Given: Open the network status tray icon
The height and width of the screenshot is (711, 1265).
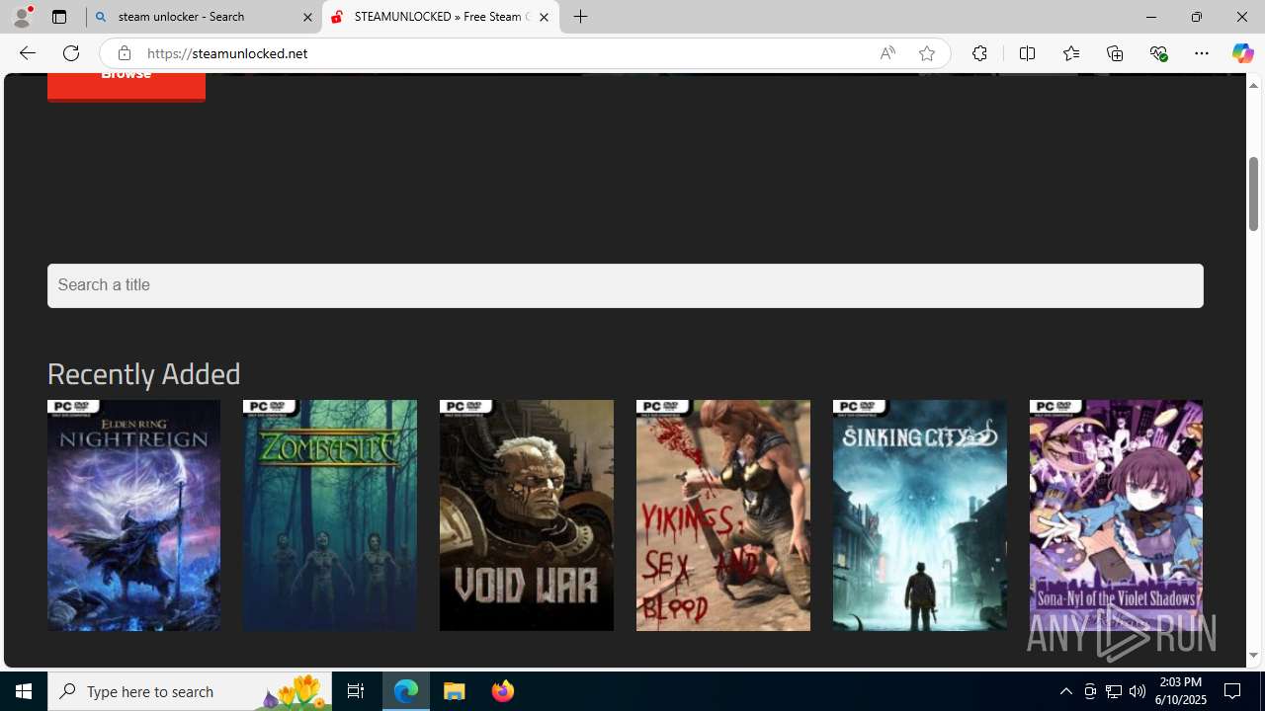Looking at the screenshot, I should [x=1114, y=691].
